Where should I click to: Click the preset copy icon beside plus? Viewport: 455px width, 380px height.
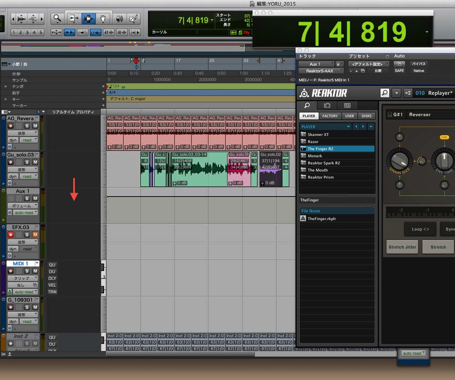[x=363, y=71]
